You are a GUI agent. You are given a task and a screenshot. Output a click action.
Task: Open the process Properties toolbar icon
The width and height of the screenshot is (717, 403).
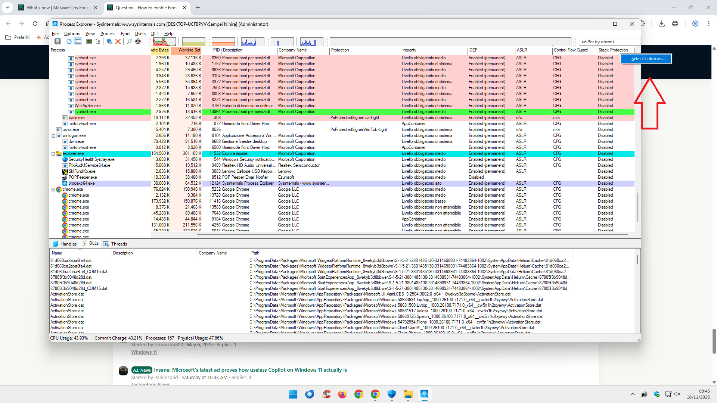coord(109,41)
